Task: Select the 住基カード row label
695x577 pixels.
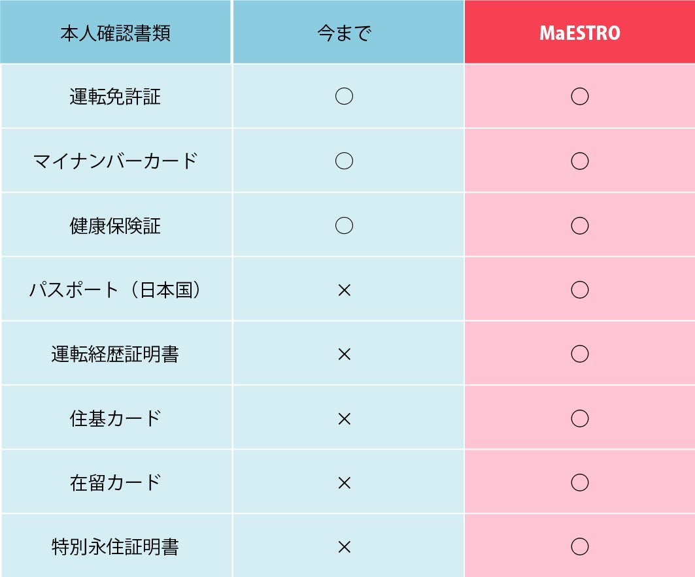Action: [x=115, y=418]
